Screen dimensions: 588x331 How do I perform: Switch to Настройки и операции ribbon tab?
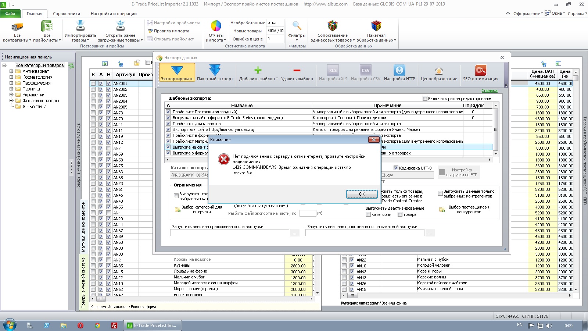pyautogui.click(x=114, y=14)
